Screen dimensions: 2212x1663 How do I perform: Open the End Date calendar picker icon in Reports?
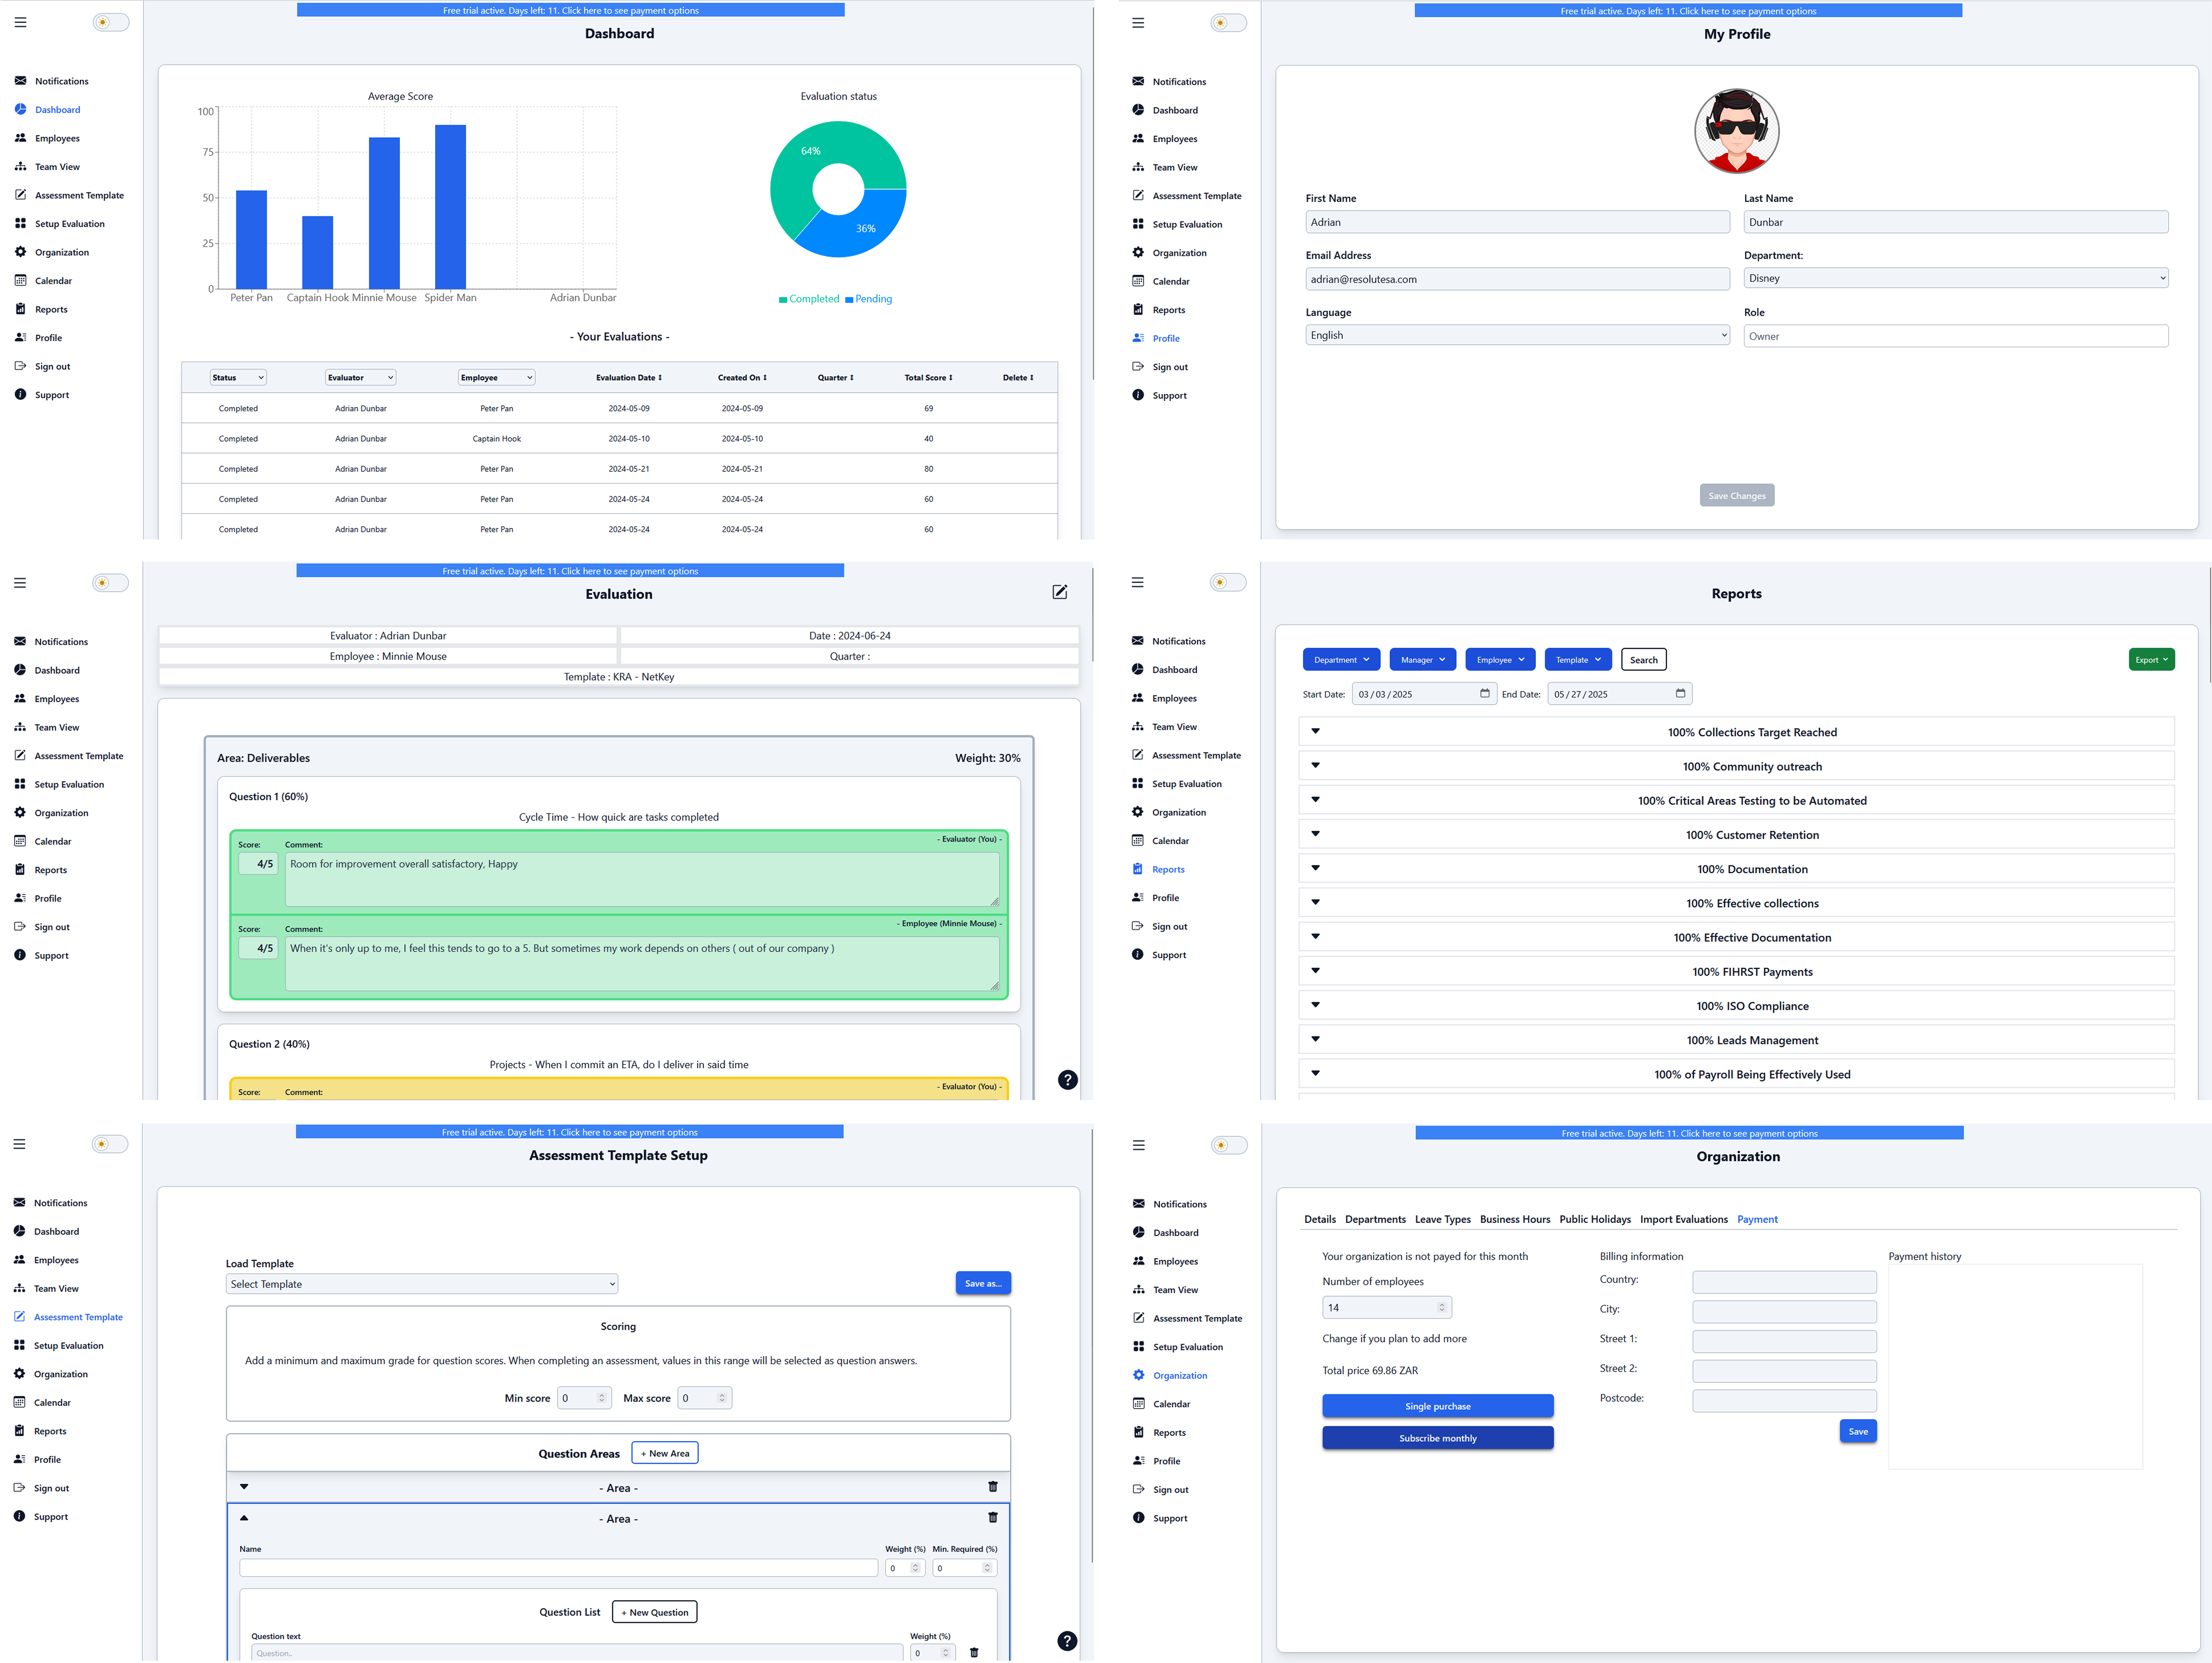[1680, 693]
